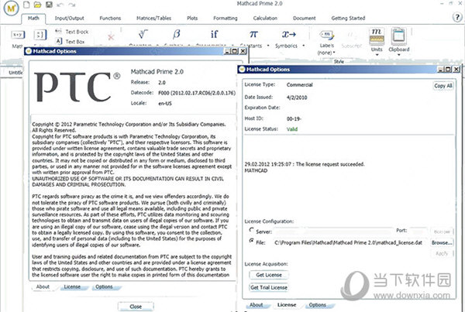Viewport: 465px width, 312px height.
Task: Click the Valid license status text
Action: pos(292,129)
